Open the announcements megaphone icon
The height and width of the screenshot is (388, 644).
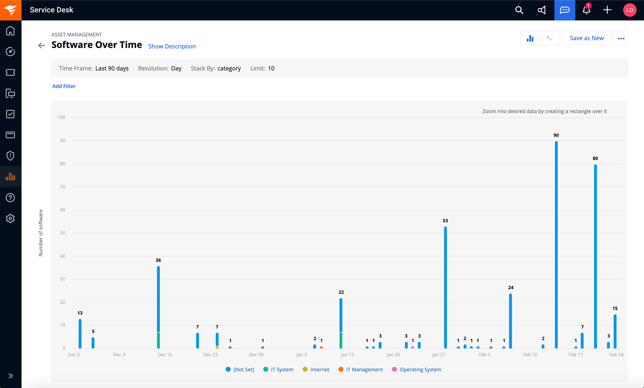pyautogui.click(x=541, y=10)
